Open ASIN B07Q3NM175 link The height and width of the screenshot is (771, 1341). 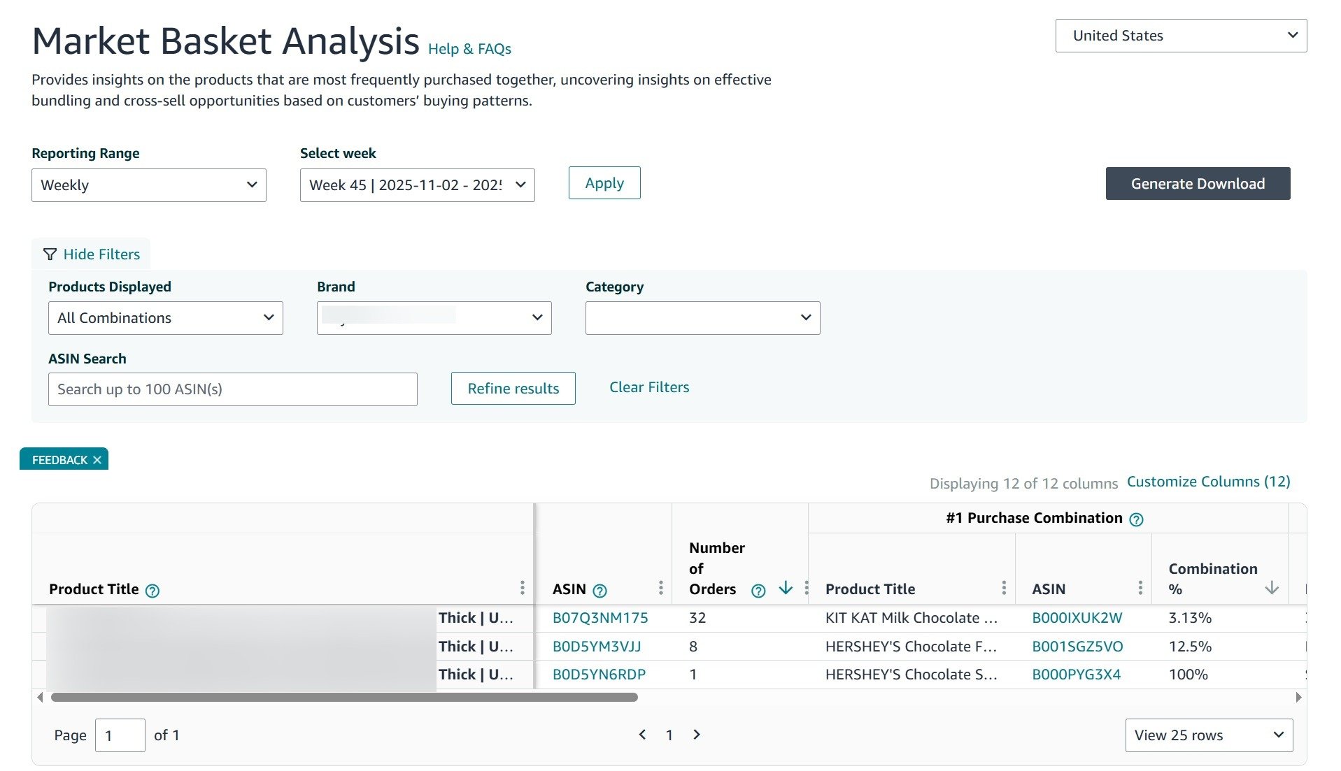(599, 618)
